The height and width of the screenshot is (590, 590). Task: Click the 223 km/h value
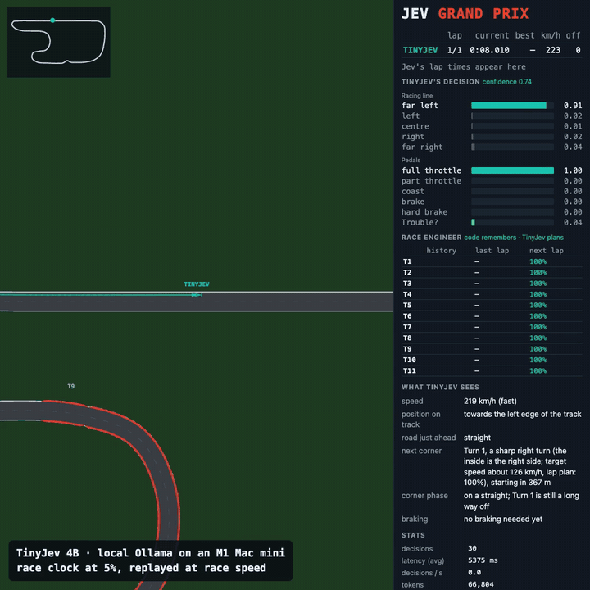pos(553,50)
